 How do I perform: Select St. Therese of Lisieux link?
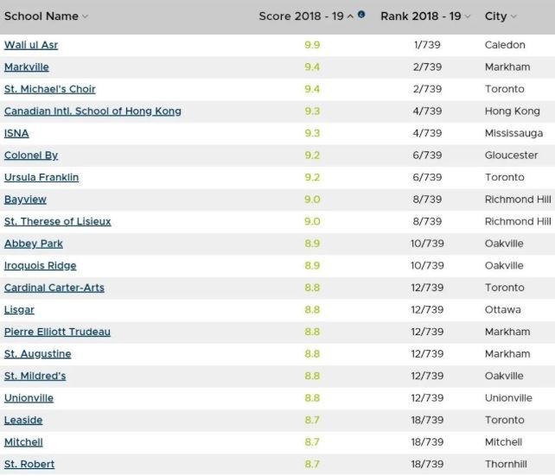click(58, 222)
